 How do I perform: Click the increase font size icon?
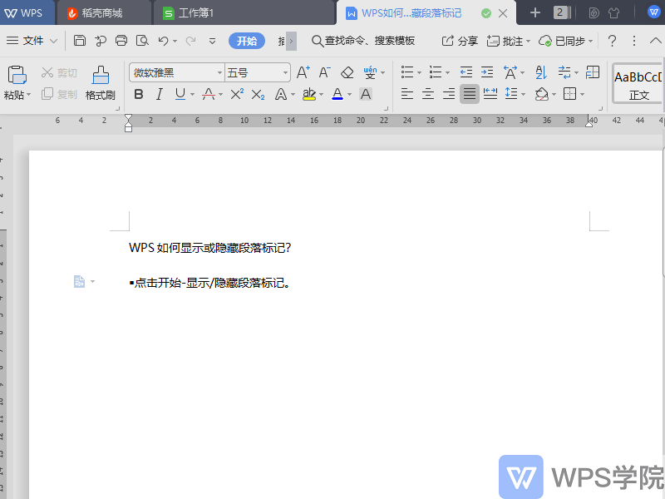pyautogui.click(x=303, y=73)
